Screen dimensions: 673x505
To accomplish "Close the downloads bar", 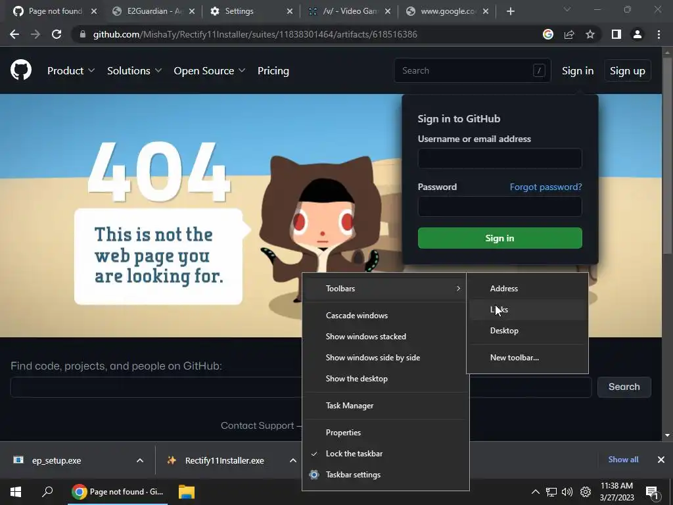I will (661, 460).
